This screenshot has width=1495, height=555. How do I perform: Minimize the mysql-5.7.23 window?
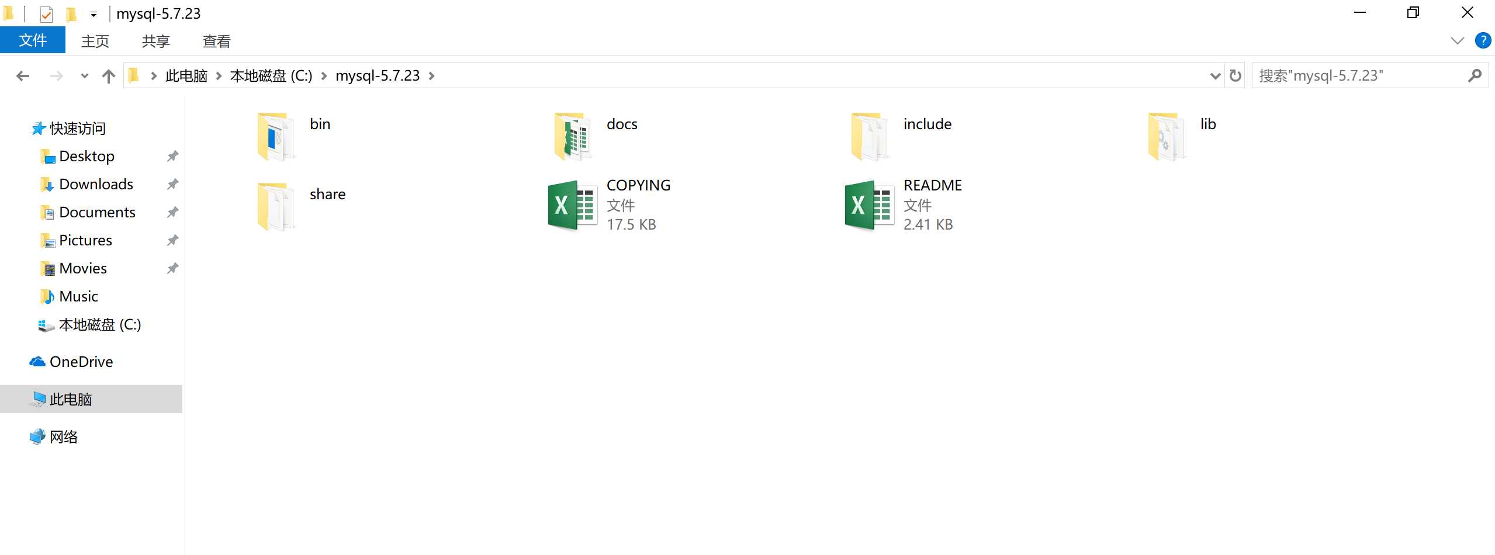(x=1360, y=13)
